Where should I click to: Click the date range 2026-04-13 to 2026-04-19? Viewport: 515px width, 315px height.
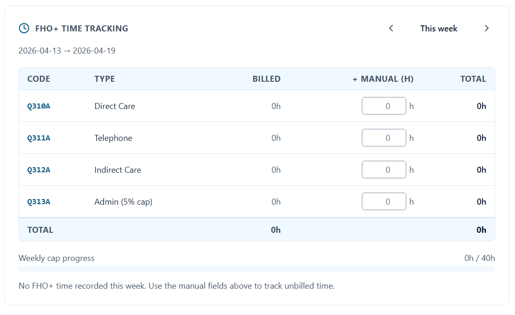[67, 50]
